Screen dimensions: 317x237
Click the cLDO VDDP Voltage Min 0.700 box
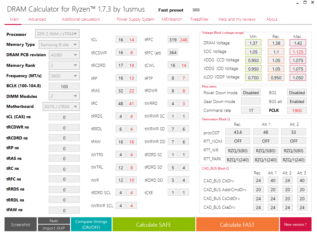click(253, 77)
